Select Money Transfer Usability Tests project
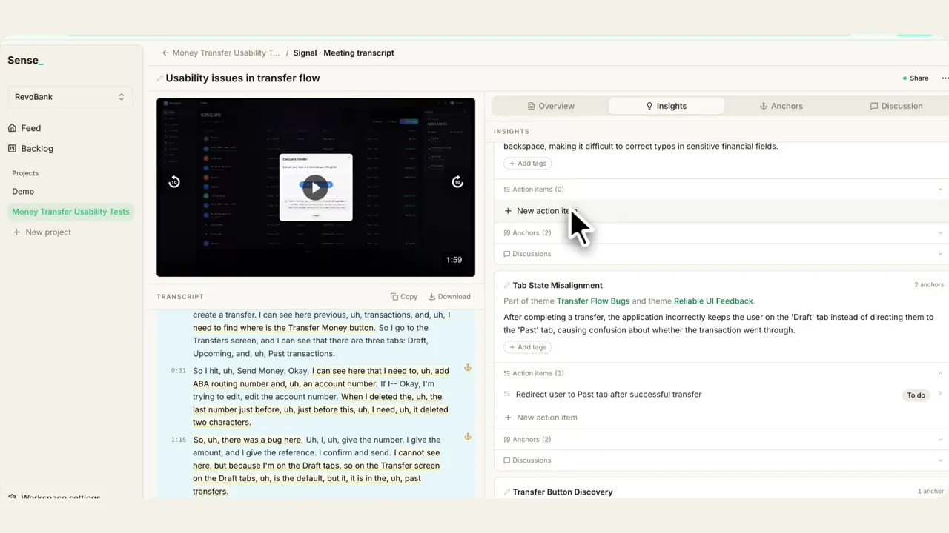This screenshot has height=533, width=949. pos(70,212)
